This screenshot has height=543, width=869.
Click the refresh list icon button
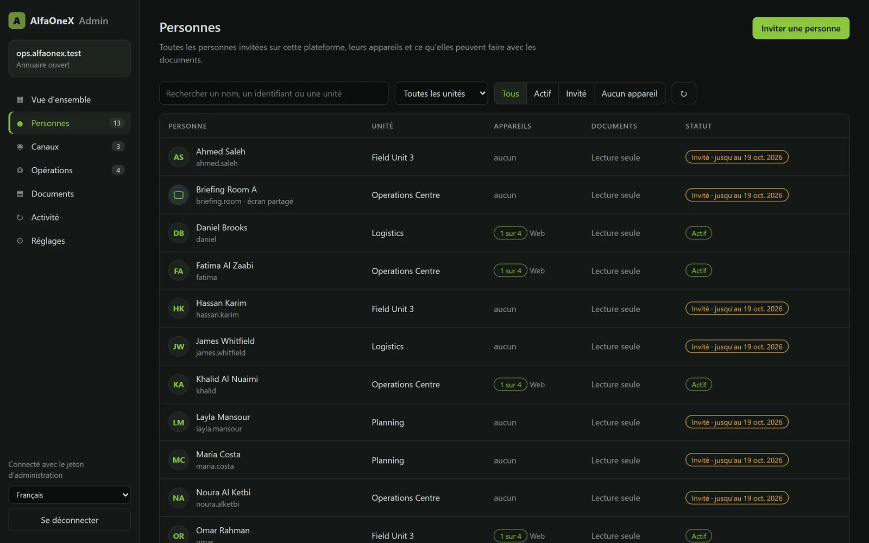coord(684,93)
